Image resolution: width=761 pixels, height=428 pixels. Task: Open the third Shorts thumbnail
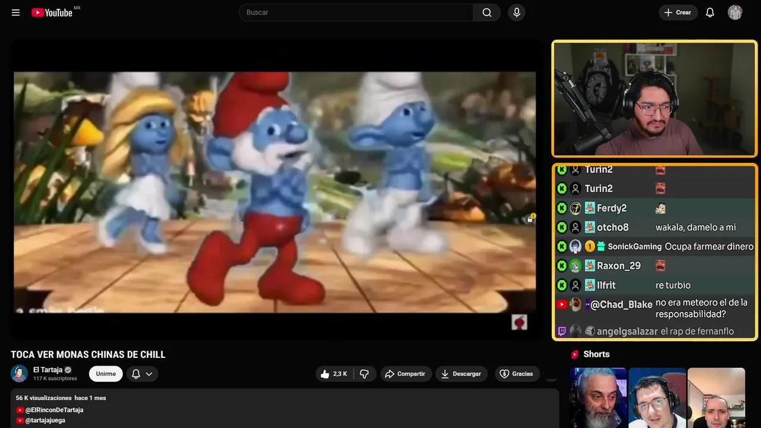click(716, 398)
